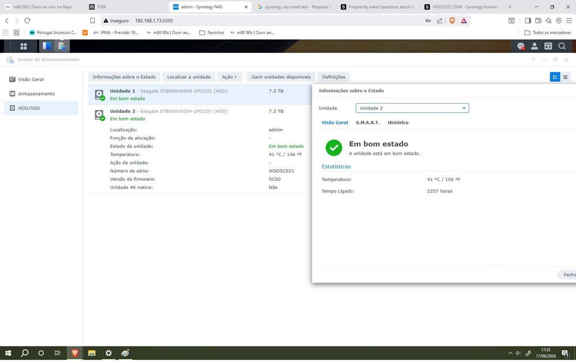The height and width of the screenshot is (361, 576).
Task: Expand the Ação dropdown button
Action: 229,77
